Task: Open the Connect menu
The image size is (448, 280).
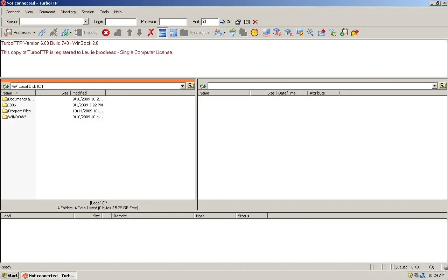Action: (13, 12)
